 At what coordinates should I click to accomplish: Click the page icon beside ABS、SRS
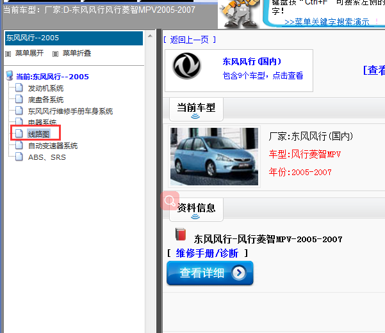pos(19,157)
